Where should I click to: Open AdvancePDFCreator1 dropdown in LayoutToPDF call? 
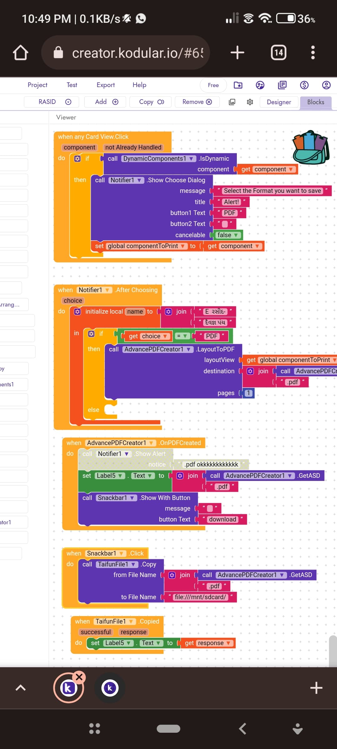click(x=158, y=349)
